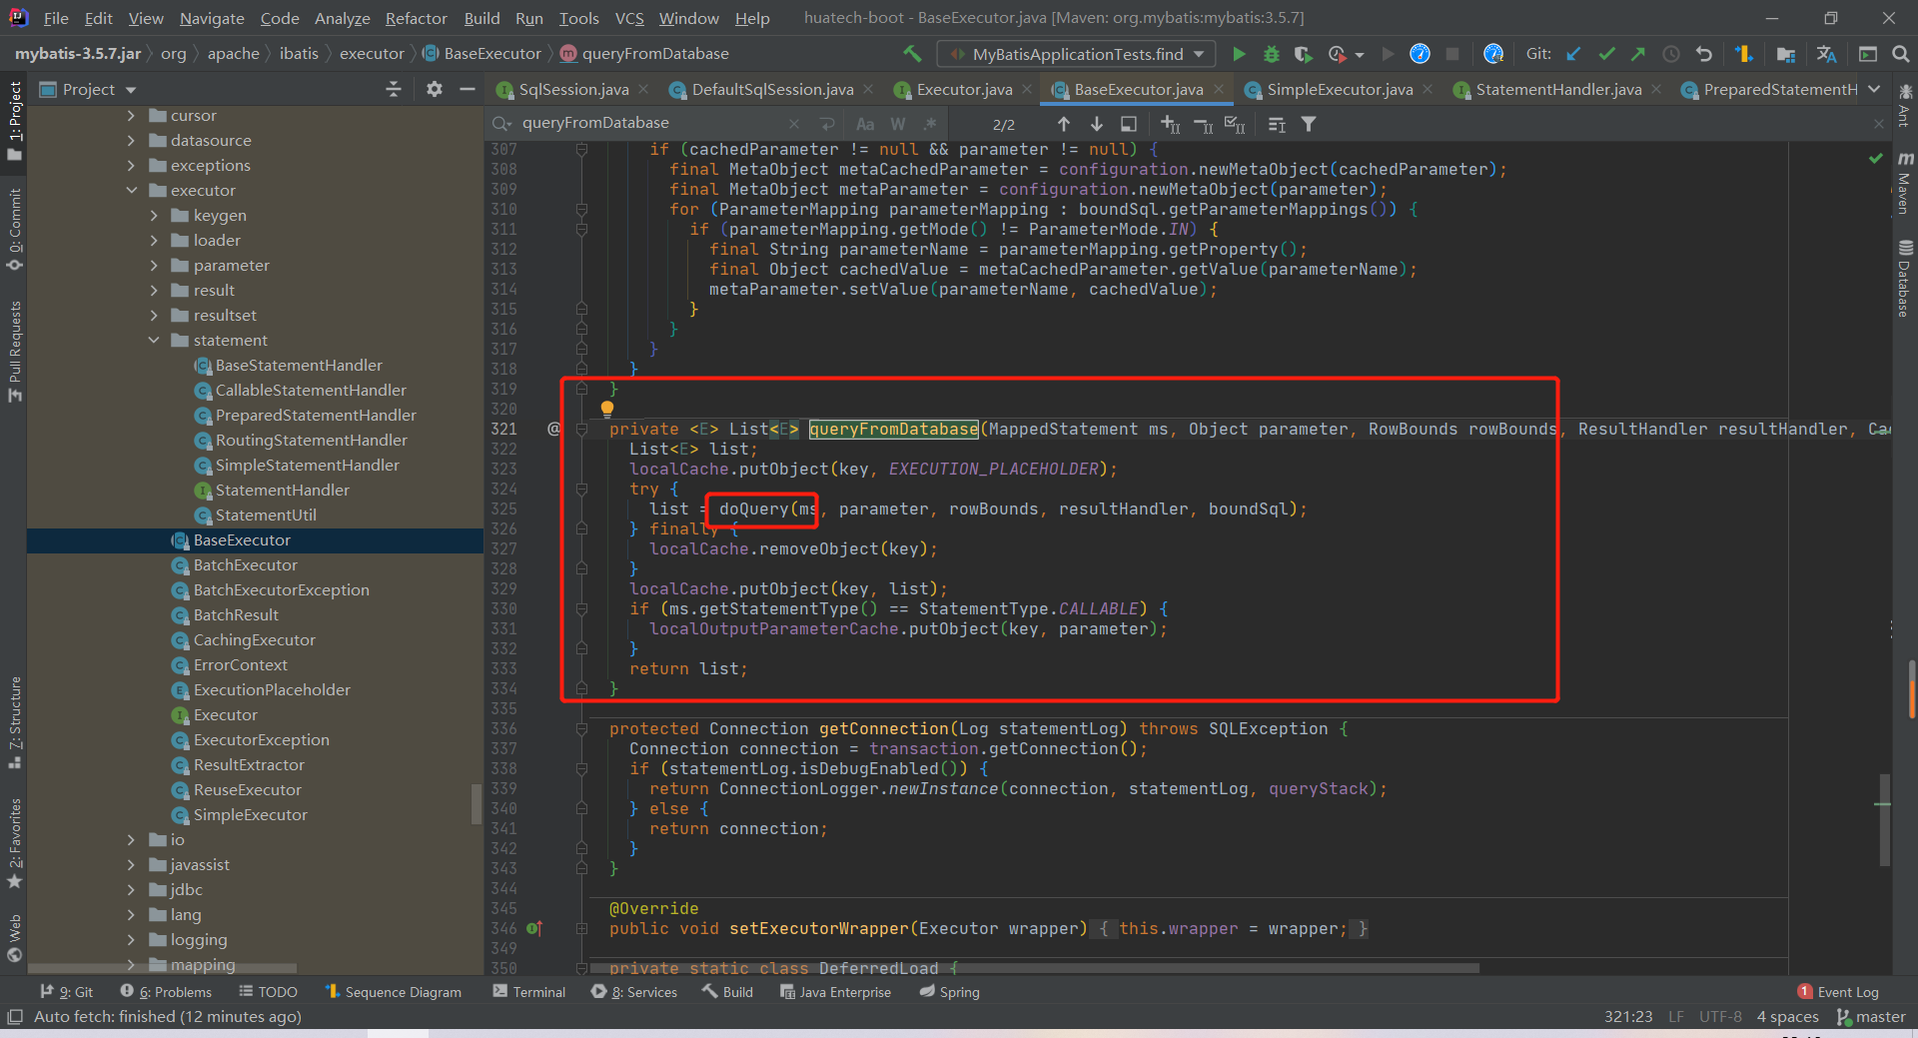
Task: Open the Refactor menu
Action: click(x=416, y=18)
